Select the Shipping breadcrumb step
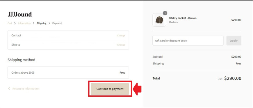 42,23
